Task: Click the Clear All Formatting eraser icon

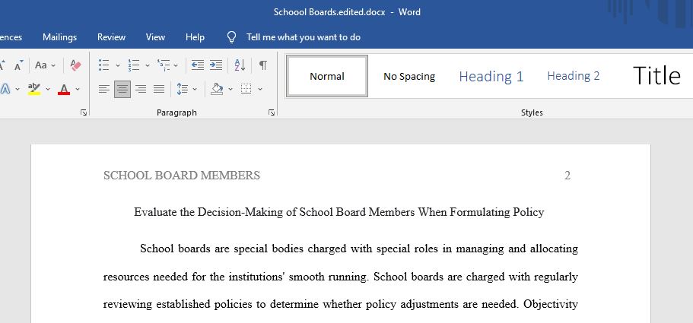Action: 75,65
